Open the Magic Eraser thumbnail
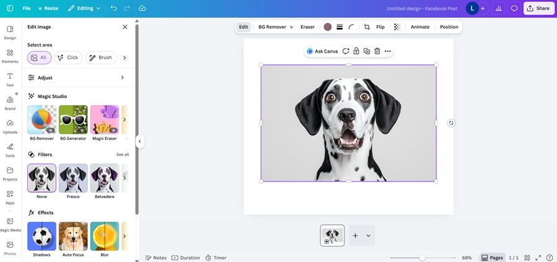 pyautogui.click(x=105, y=120)
